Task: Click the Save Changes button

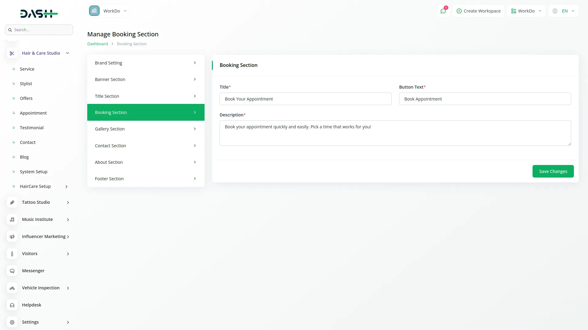Action: pos(553,171)
